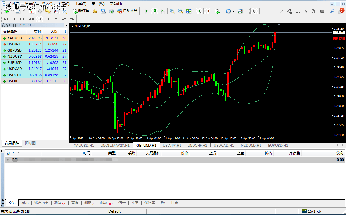The width and height of the screenshot is (346, 215).
Task: Expand the templates dropdown arrow
Action: 245,11
